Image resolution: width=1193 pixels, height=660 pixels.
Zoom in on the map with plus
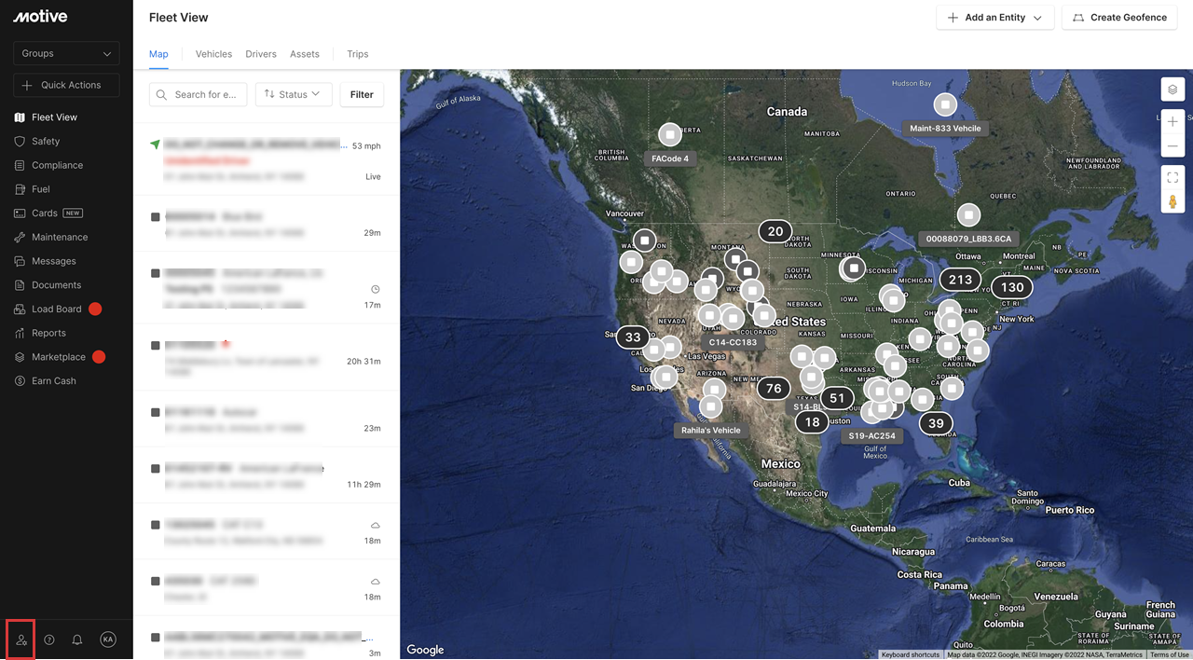pos(1172,121)
